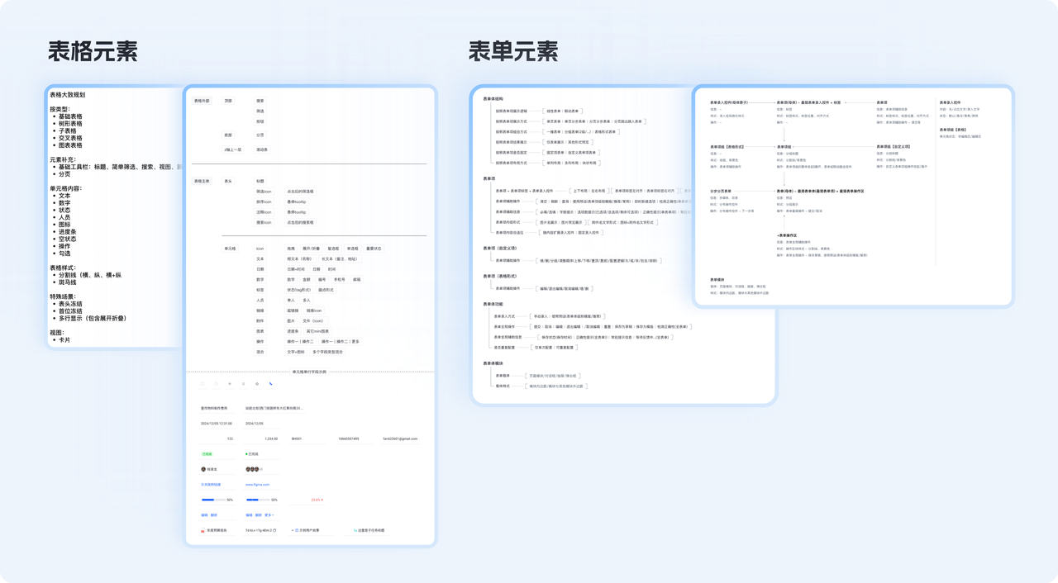Click 钱里龙's avatar in the people cell
The width and height of the screenshot is (1058, 583).
point(203,468)
